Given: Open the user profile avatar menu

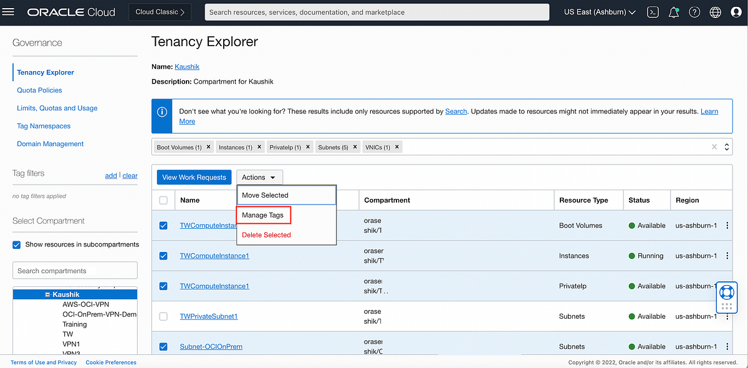Looking at the screenshot, I should (x=736, y=11).
